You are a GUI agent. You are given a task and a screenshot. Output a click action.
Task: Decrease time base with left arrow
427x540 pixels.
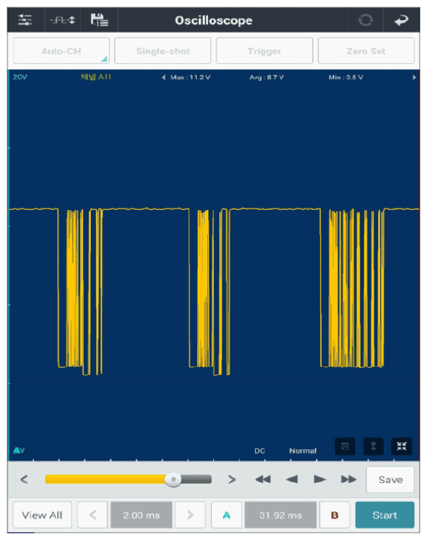93,515
